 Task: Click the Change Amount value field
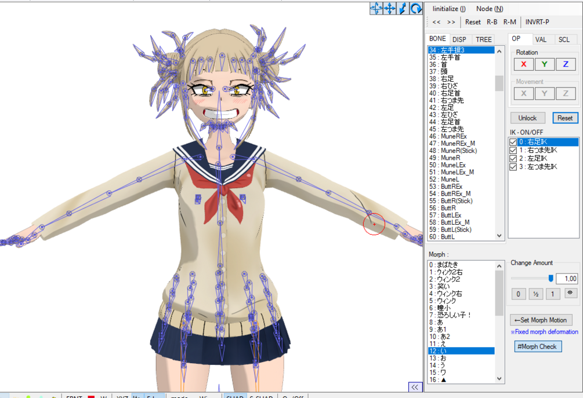(x=567, y=279)
